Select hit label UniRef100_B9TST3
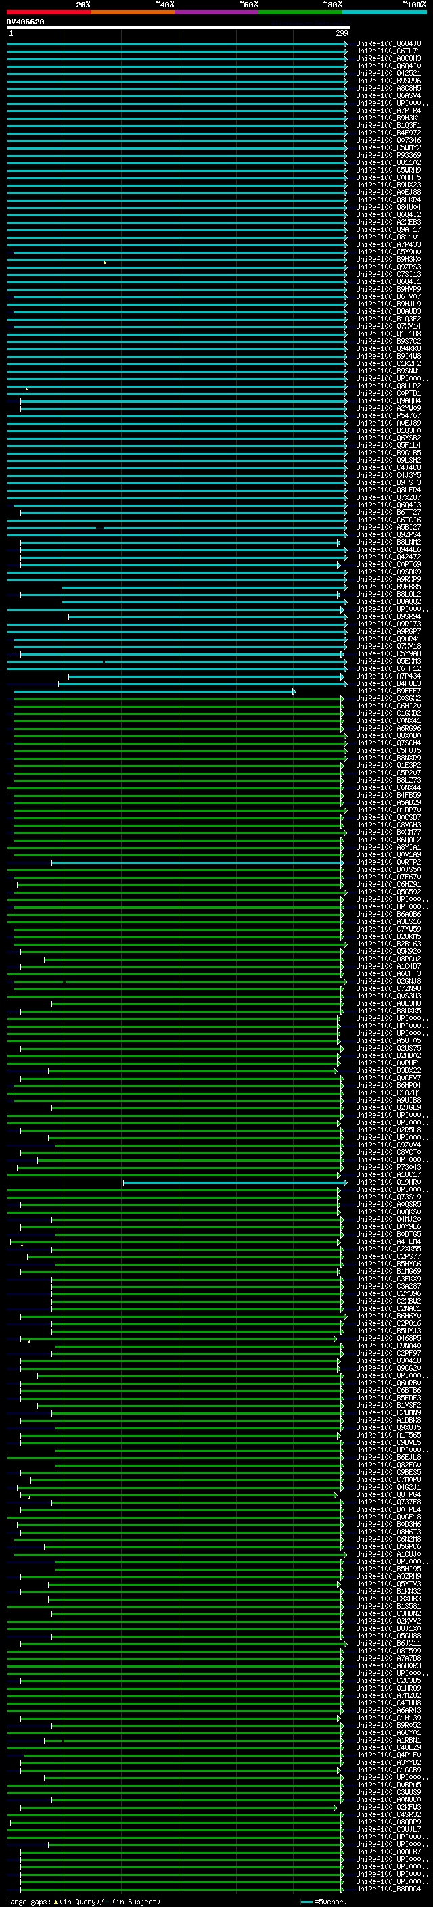433x1907 pixels. [x=388, y=483]
